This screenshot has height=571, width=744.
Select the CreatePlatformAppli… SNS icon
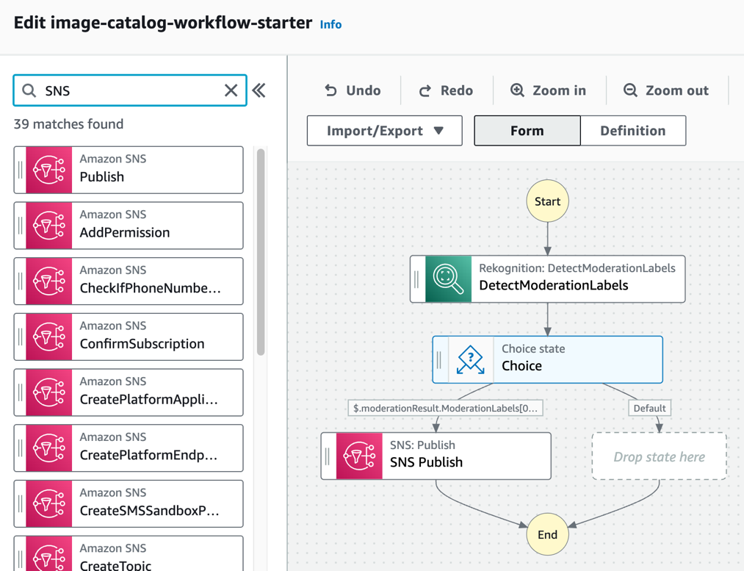tap(49, 392)
